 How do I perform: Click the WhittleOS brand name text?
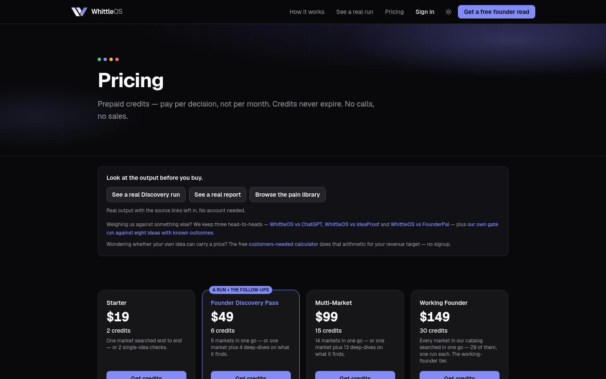(x=107, y=12)
